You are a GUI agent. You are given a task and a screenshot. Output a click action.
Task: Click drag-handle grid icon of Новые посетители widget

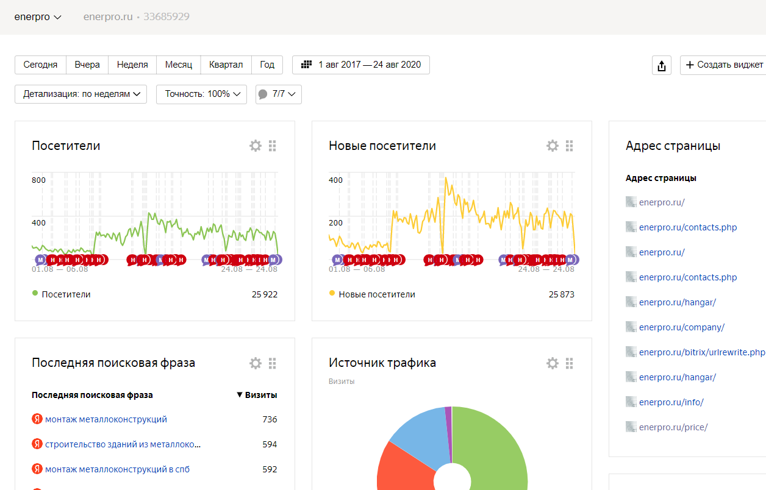pyautogui.click(x=570, y=146)
